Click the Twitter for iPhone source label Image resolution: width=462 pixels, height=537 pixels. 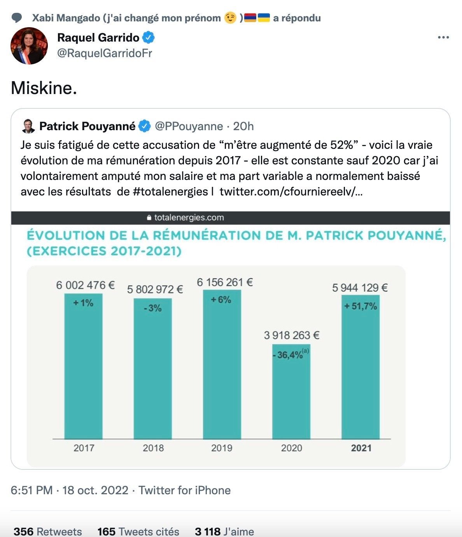coord(185,490)
